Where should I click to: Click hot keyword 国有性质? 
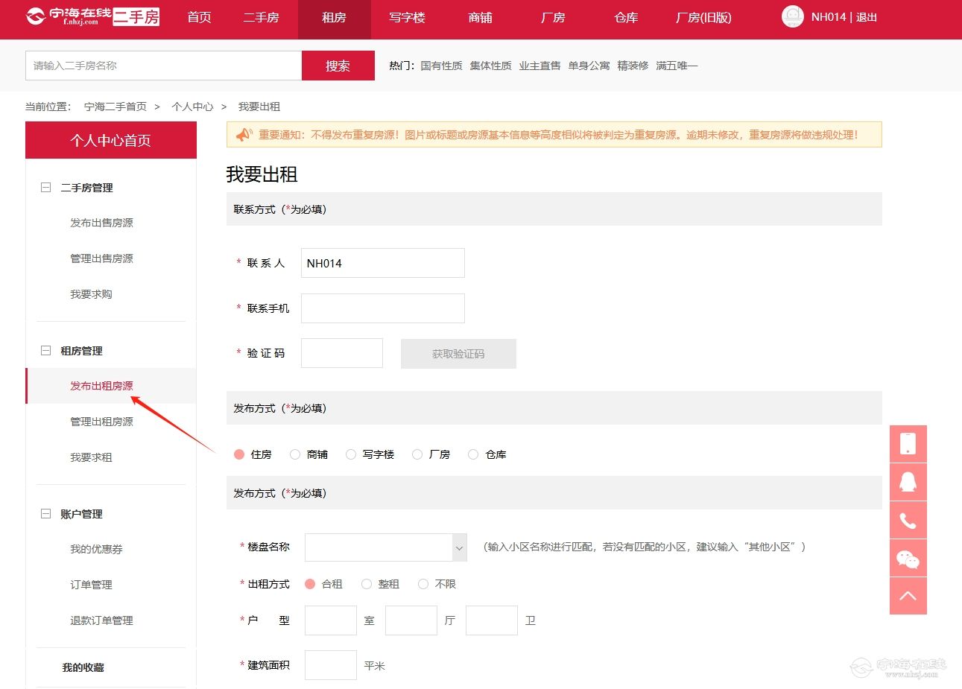click(441, 66)
